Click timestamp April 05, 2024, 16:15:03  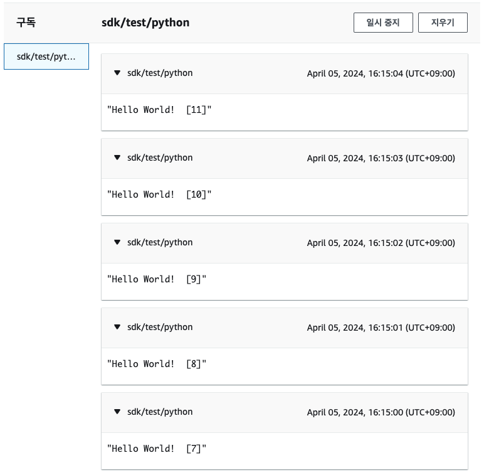(x=381, y=158)
